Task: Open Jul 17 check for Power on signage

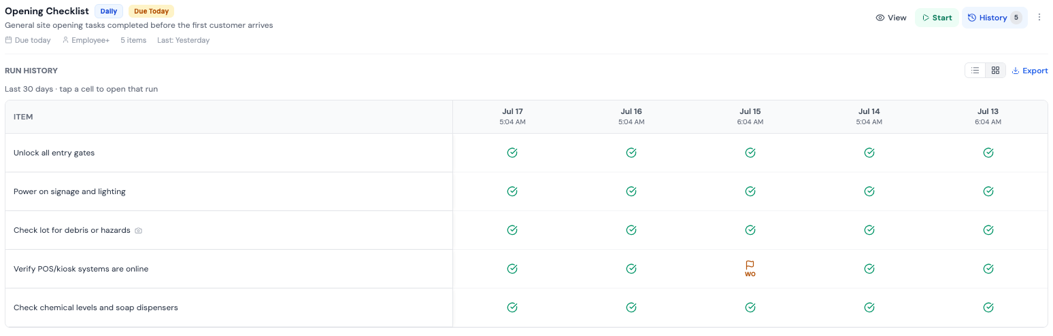Action: click(x=512, y=191)
